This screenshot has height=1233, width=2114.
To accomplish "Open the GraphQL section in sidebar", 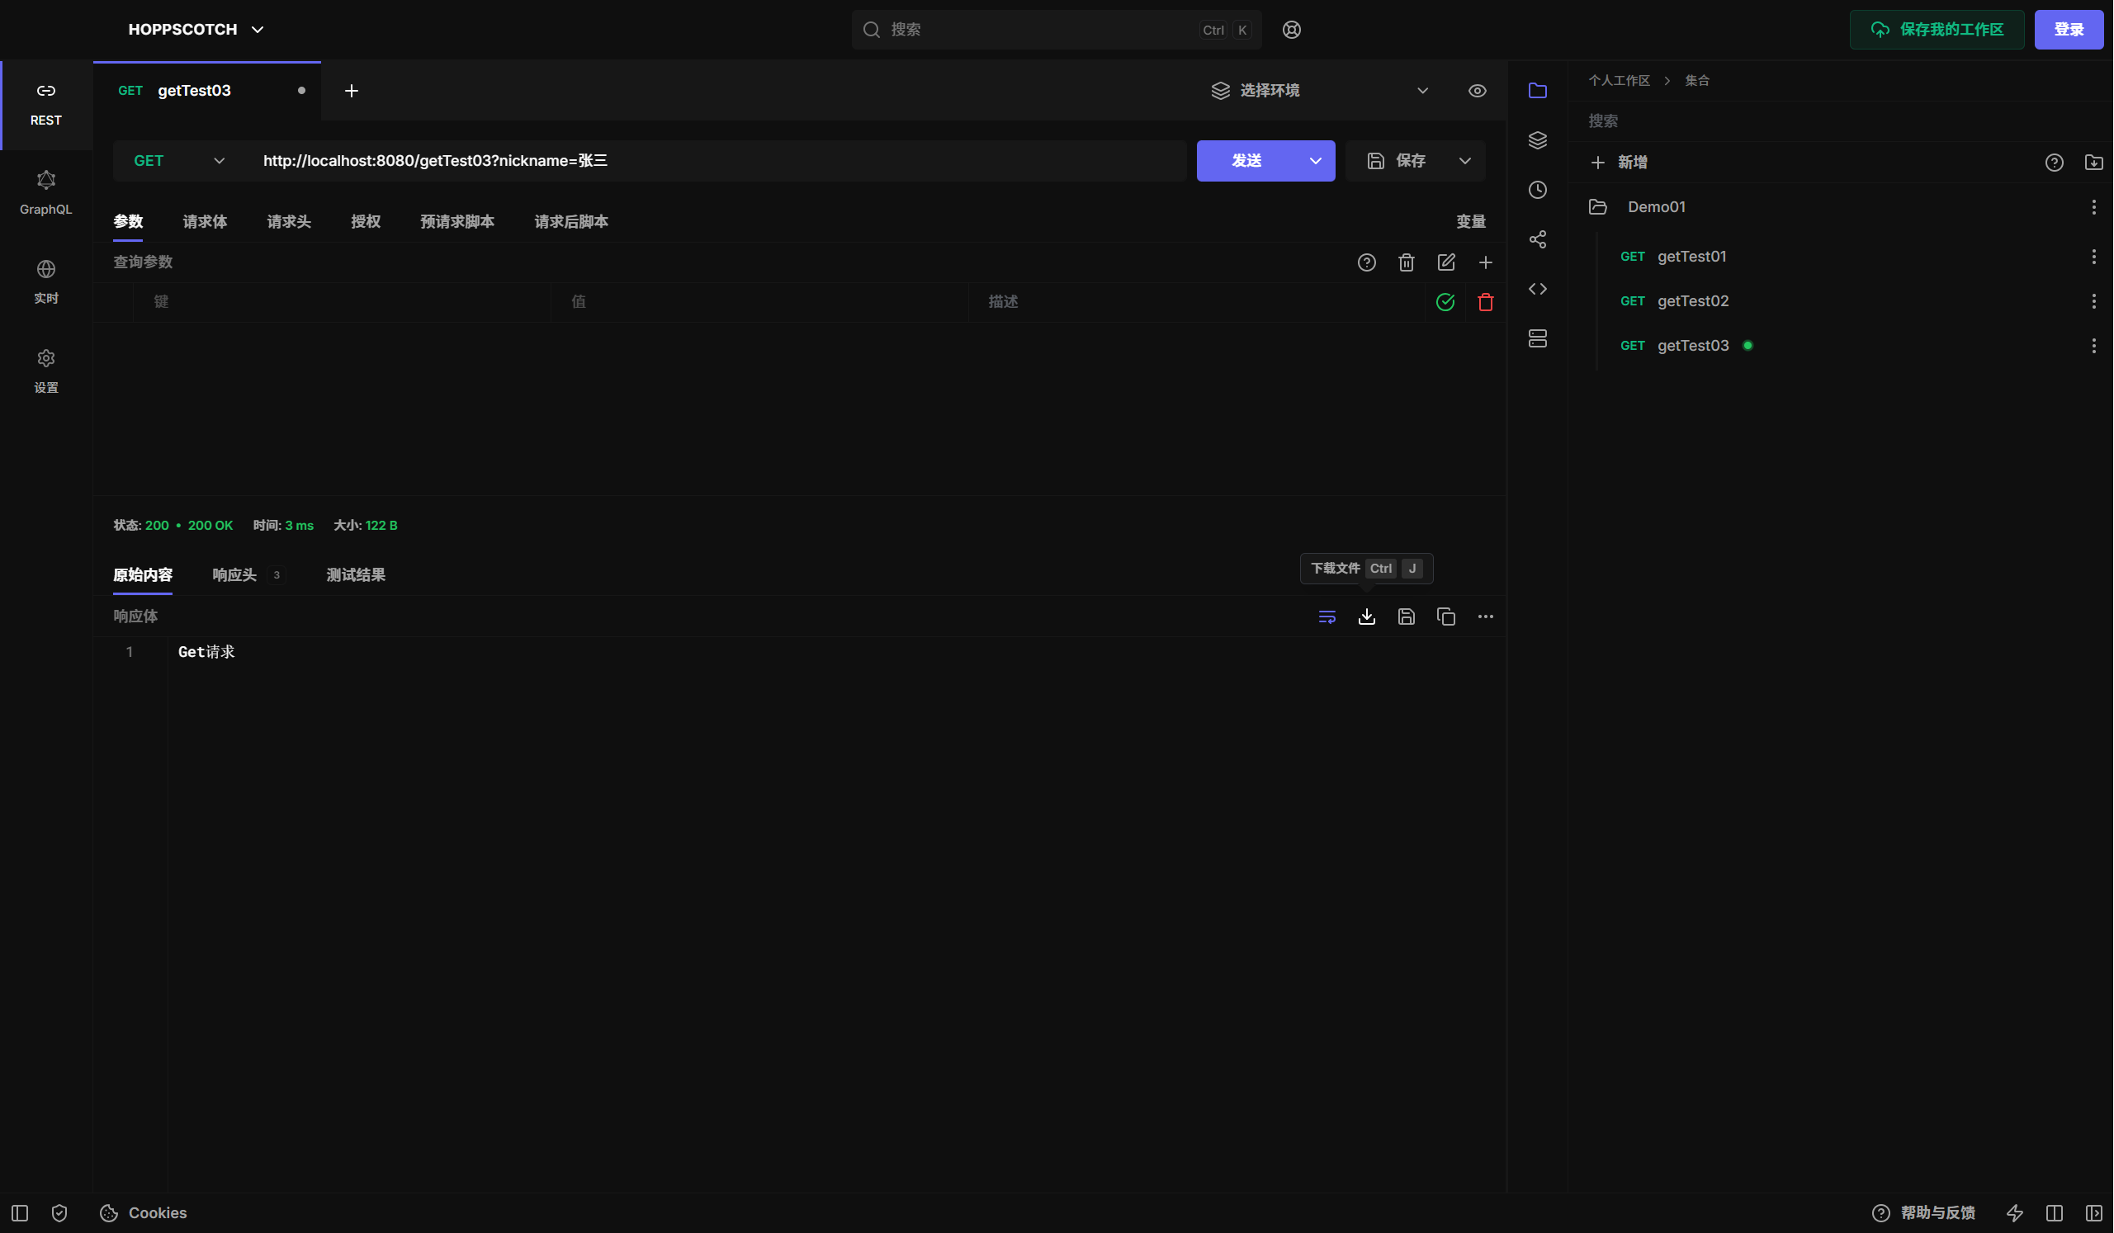I will pyautogui.click(x=45, y=193).
